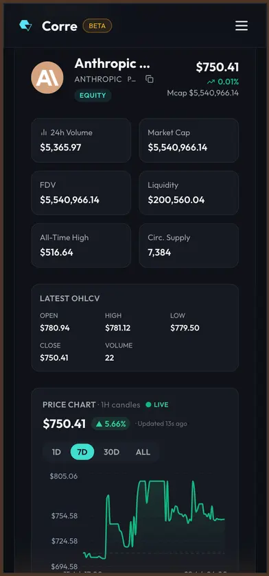This screenshot has width=269, height=576.
Task: Switch chart range to 30D
Action: point(111,452)
